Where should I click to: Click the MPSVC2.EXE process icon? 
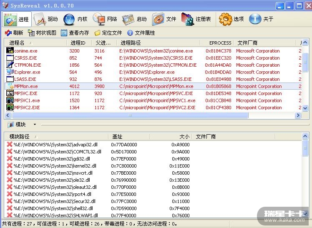coord(10,107)
